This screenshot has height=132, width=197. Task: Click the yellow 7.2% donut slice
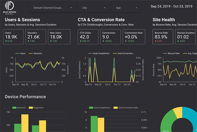click(x=178, y=112)
